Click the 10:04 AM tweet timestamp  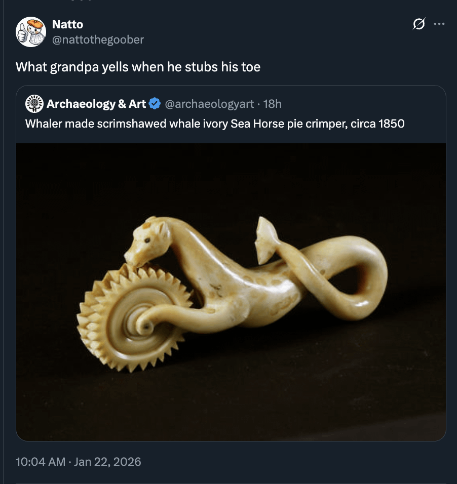(x=41, y=462)
